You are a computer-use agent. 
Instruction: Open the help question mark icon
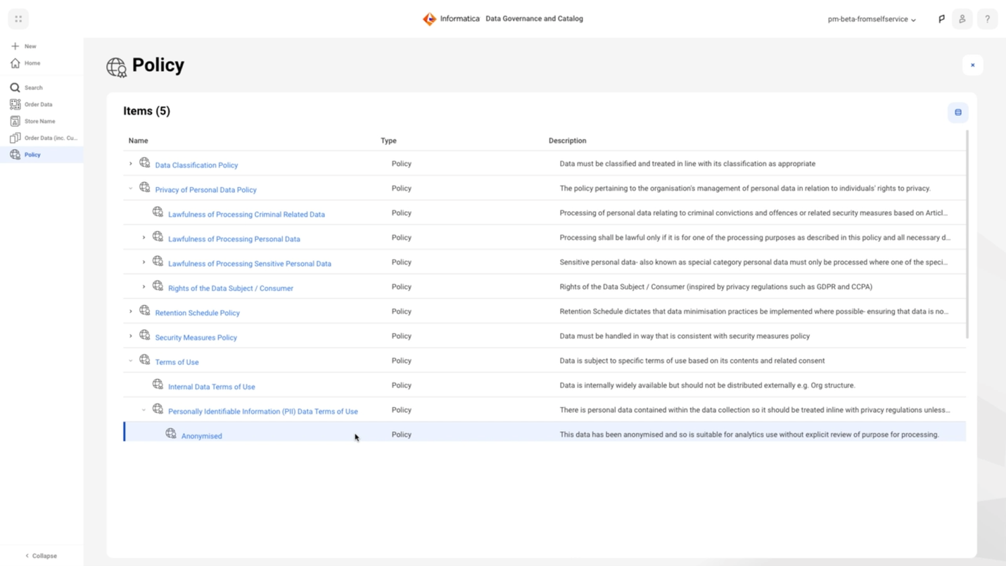pos(987,19)
